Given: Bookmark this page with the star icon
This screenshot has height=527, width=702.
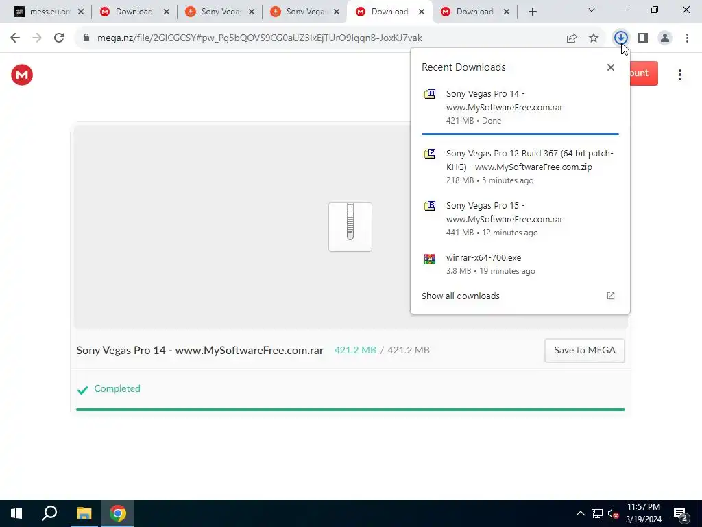Looking at the screenshot, I should (x=594, y=38).
